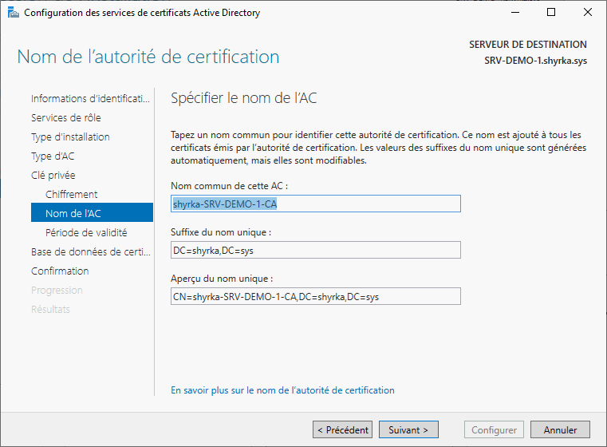
Task: Minimize the configuration wizard window
Action: point(514,13)
